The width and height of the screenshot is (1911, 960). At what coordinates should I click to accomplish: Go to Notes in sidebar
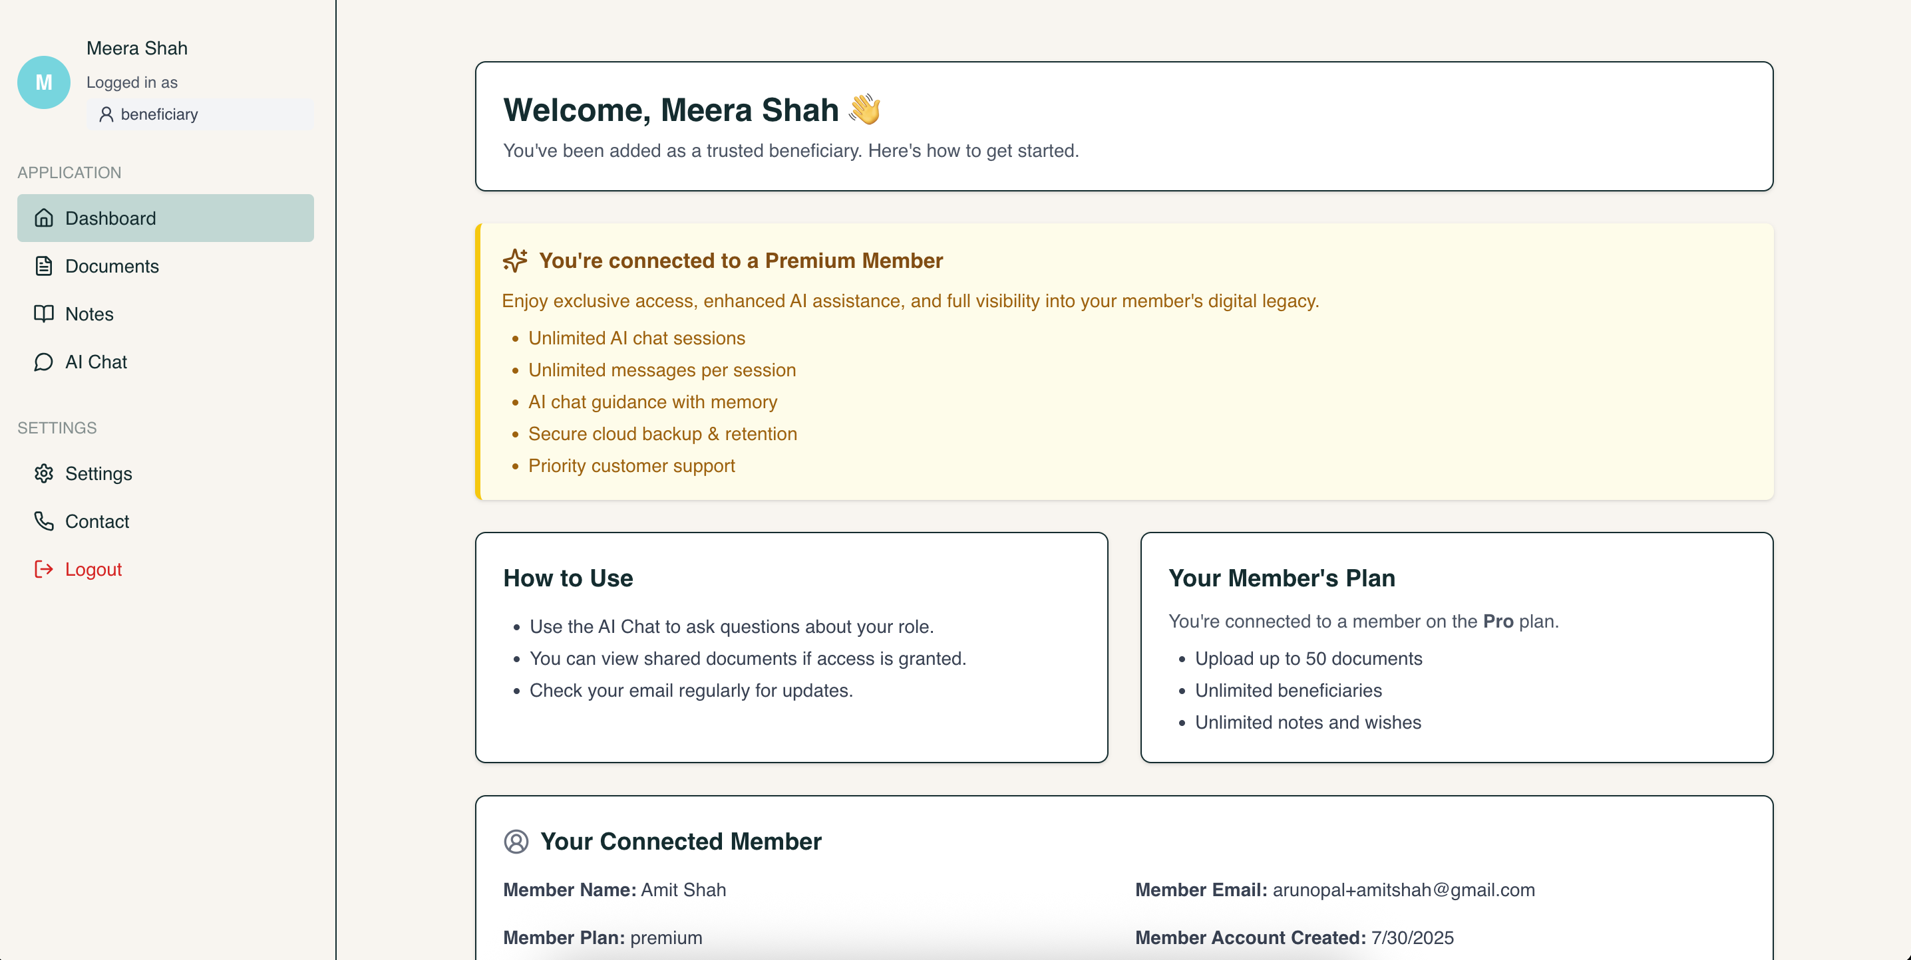pyautogui.click(x=89, y=314)
